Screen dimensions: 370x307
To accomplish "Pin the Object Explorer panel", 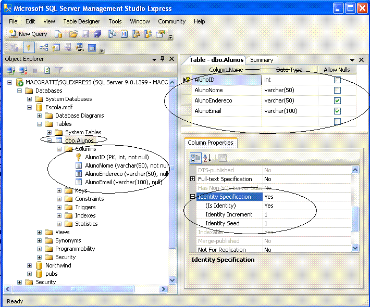I will point(163,59).
